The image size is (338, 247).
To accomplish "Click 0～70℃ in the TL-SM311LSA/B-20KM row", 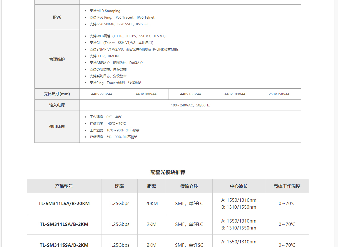I will tap(287, 203).
